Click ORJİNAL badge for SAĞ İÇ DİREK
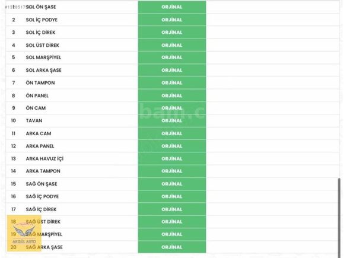This screenshot has height=258, width=344. pos(172,209)
